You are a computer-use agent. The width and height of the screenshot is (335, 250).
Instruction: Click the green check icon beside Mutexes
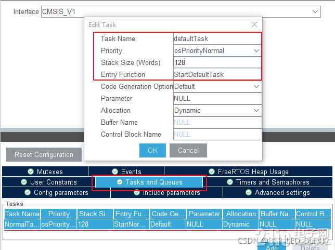pos(31,172)
